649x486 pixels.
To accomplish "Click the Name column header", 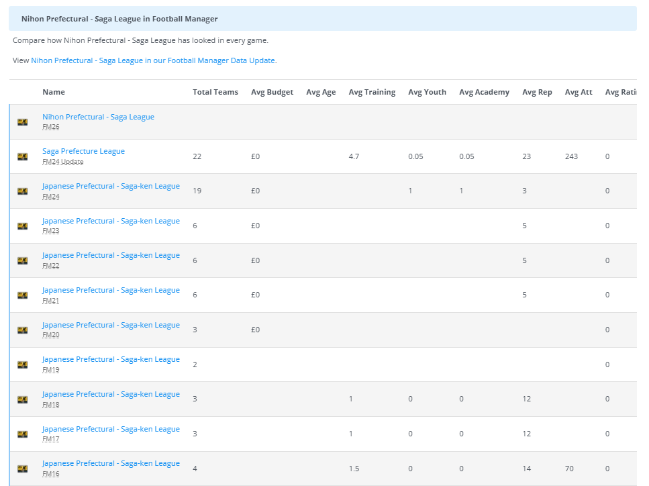I will click(x=54, y=92).
